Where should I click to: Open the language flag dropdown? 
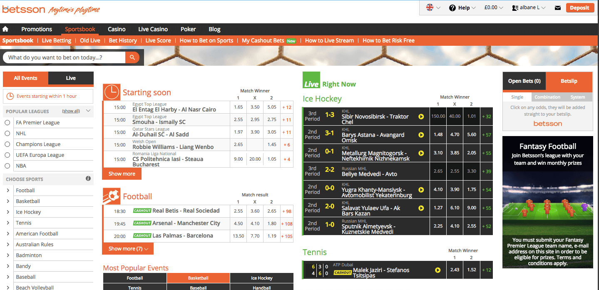(433, 7)
